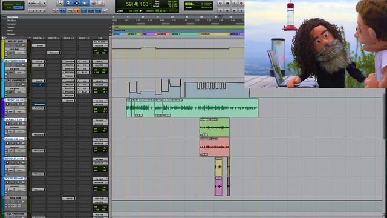
Task: Solo the DOUBLE R track
Action: (x=19, y=143)
